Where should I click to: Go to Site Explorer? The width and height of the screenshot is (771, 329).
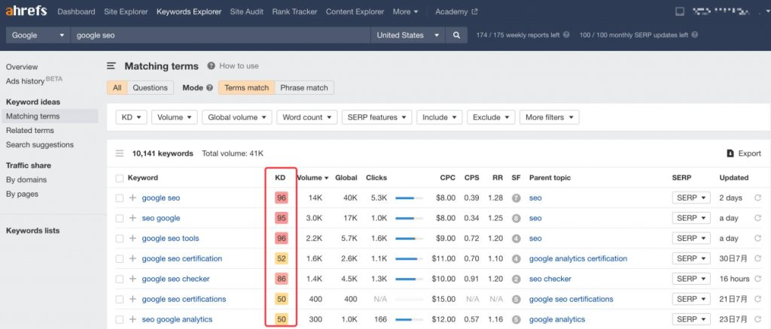coord(126,12)
